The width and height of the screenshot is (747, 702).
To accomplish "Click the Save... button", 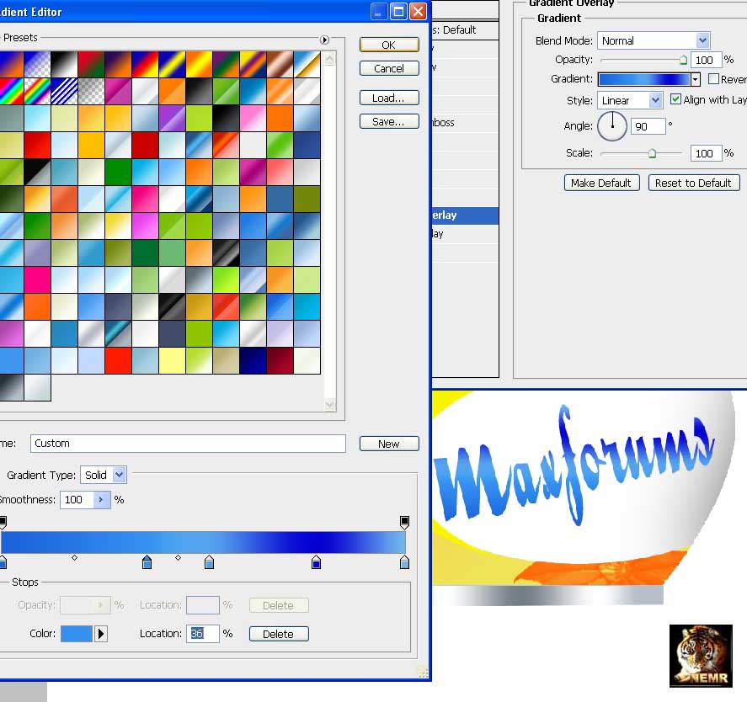I will click(x=389, y=122).
